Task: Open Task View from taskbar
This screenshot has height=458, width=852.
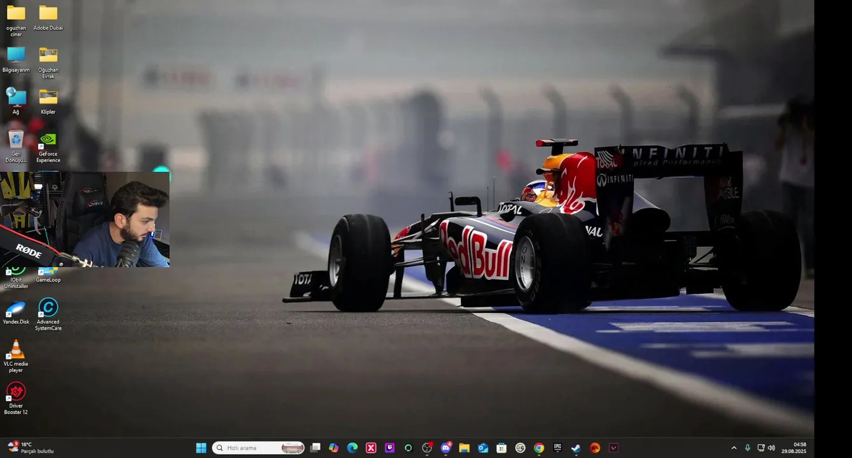Action: point(315,448)
